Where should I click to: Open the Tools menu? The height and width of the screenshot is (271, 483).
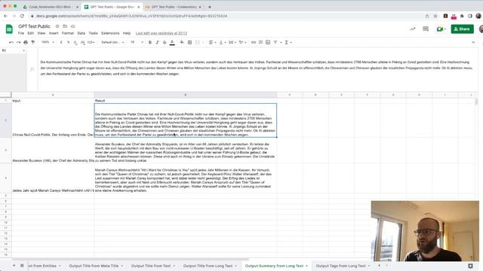click(93, 33)
